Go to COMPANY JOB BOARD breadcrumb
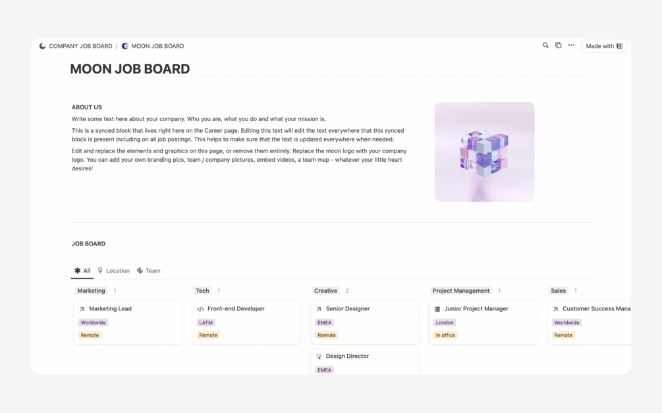The image size is (662, 413). point(80,46)
